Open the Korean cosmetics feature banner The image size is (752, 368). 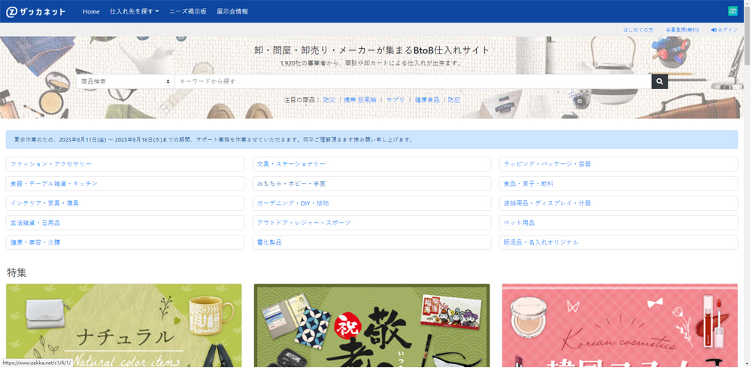pos(619,325)
